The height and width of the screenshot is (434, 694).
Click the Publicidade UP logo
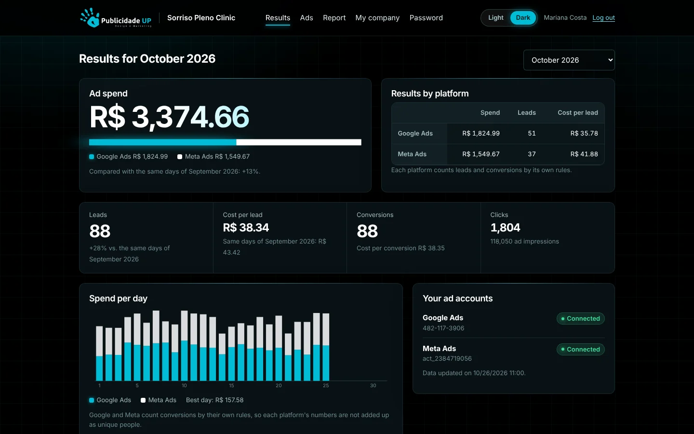pos(116,18)
